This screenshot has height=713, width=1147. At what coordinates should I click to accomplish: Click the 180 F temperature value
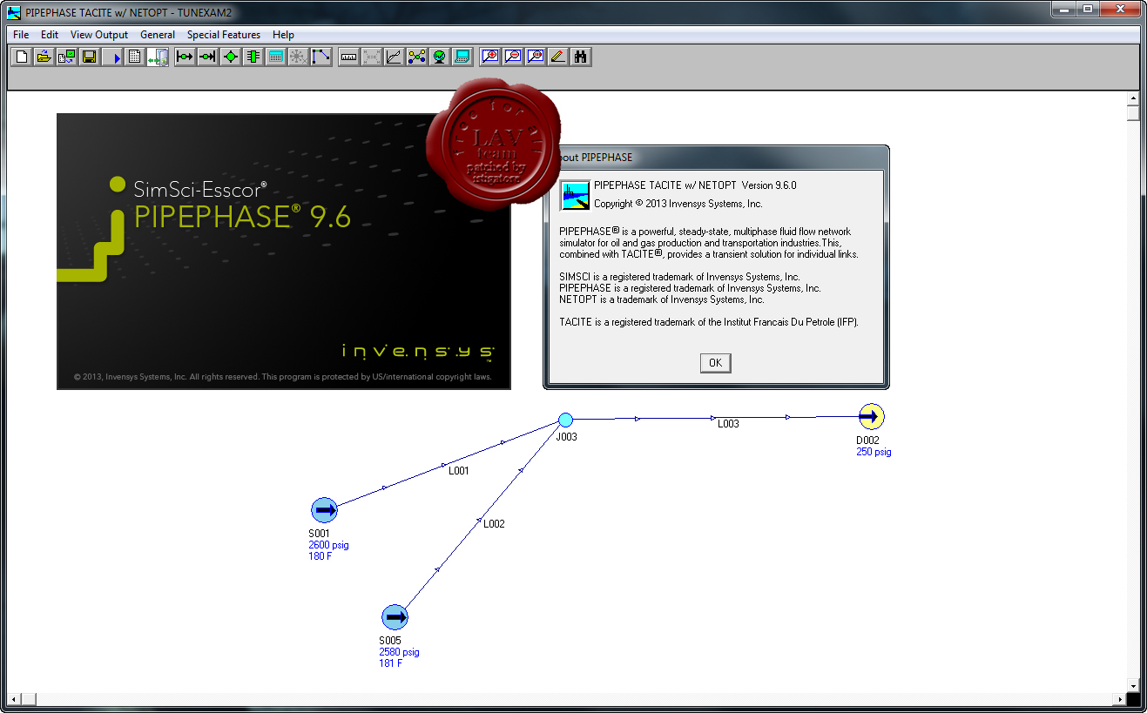point(320,556)
